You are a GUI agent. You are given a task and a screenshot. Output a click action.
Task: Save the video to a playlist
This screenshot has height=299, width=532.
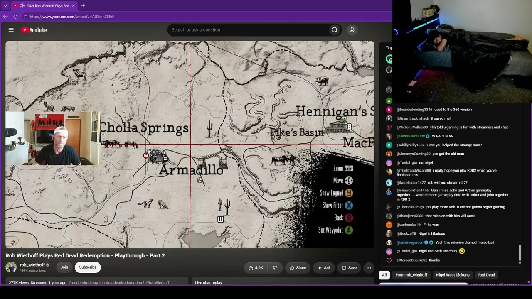[x=349, y=268]
